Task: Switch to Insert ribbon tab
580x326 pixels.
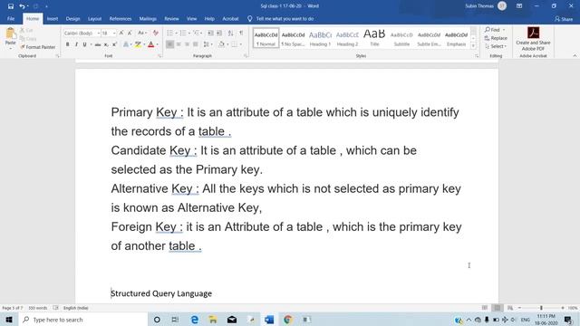Action: (53, 18)
